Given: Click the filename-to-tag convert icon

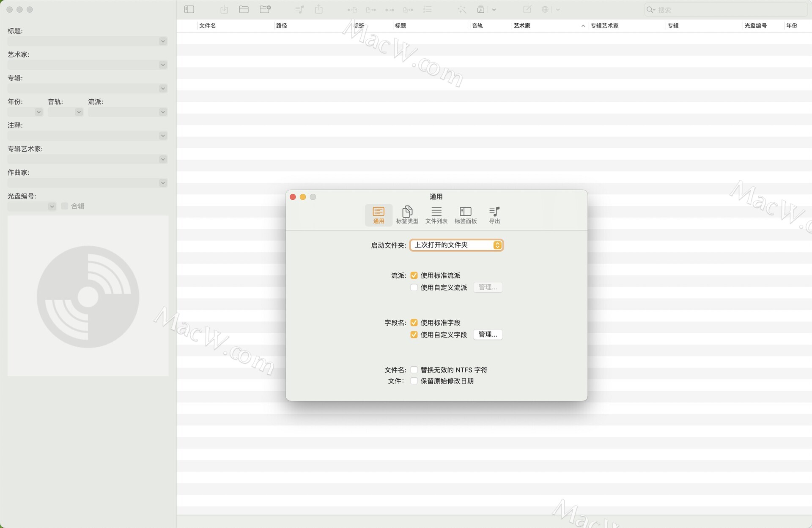Looking at the screenshot, I should point(371,10).
